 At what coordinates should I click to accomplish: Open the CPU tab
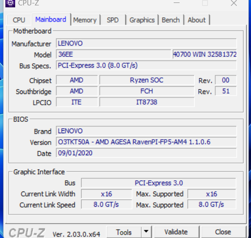click(x=19, y=20)
